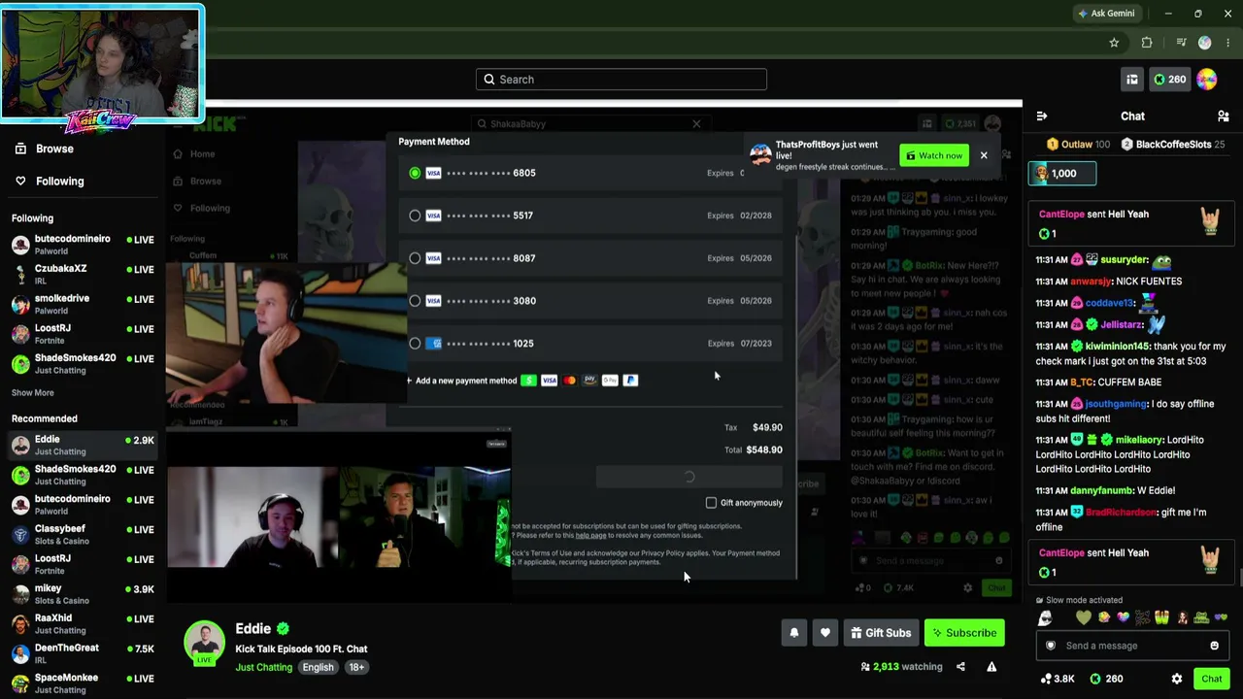Open the rainbow profile avatar menu
The width and height of the screenshot is (1243, 699).
tap(1207, 80)
